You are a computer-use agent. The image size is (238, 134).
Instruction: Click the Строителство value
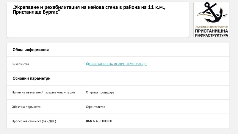(95, 107)
